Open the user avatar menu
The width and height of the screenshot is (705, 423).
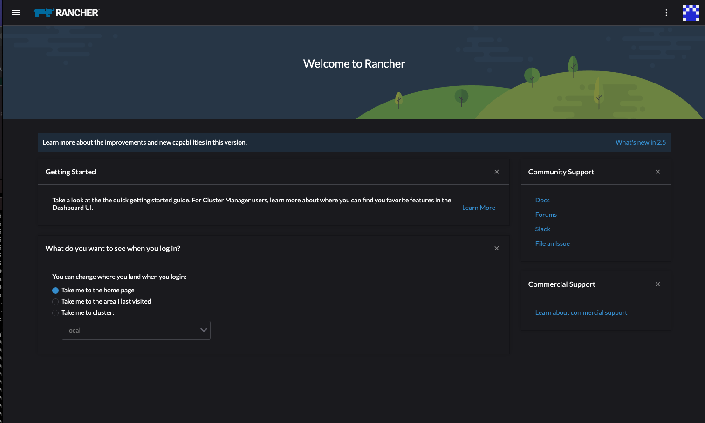[691, 13]
